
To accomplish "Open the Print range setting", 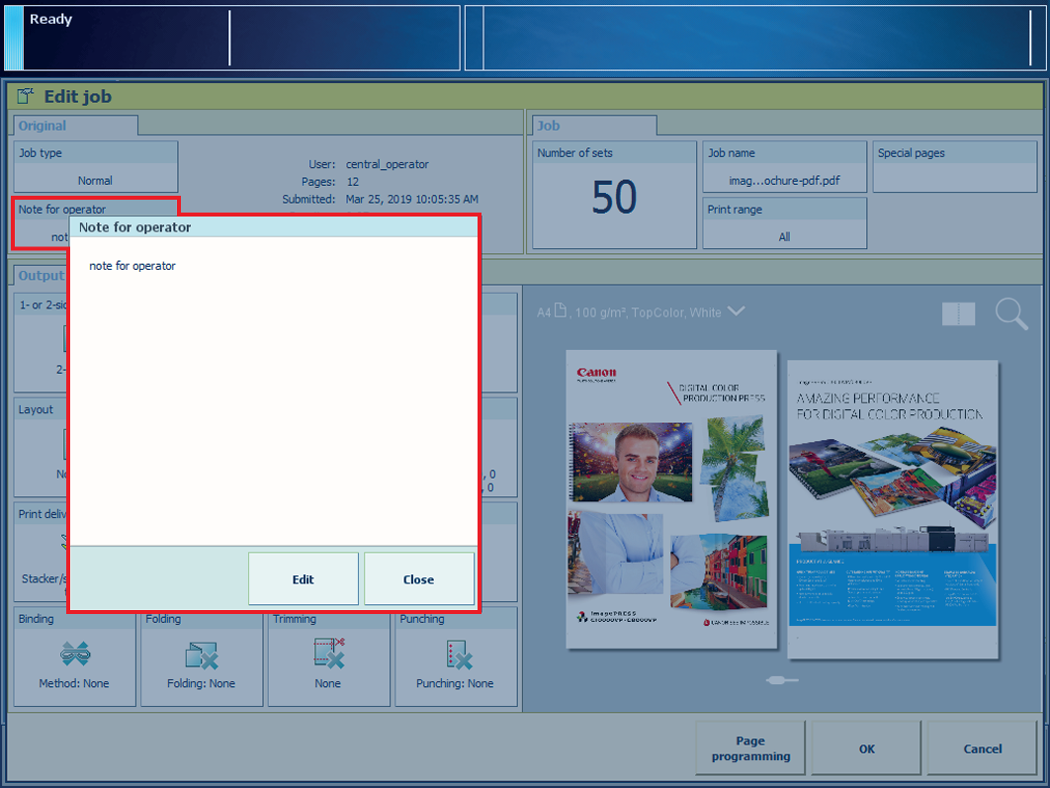I will point(784,223).
